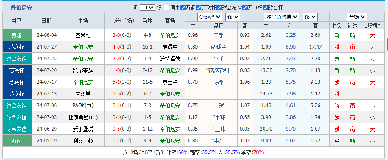The image size is (388, 160).
Task: Click home team 爱丁堡城
Action: coord(83,129)
